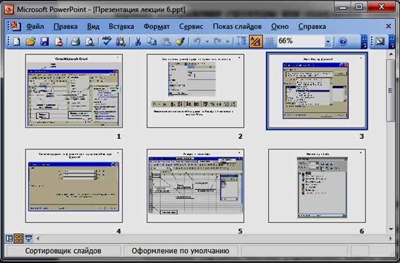Viewport: 400px width, 263px height.
Task: Open Microsoft PowerPoint Help question mark icon
Action: (x=343, y=42)
